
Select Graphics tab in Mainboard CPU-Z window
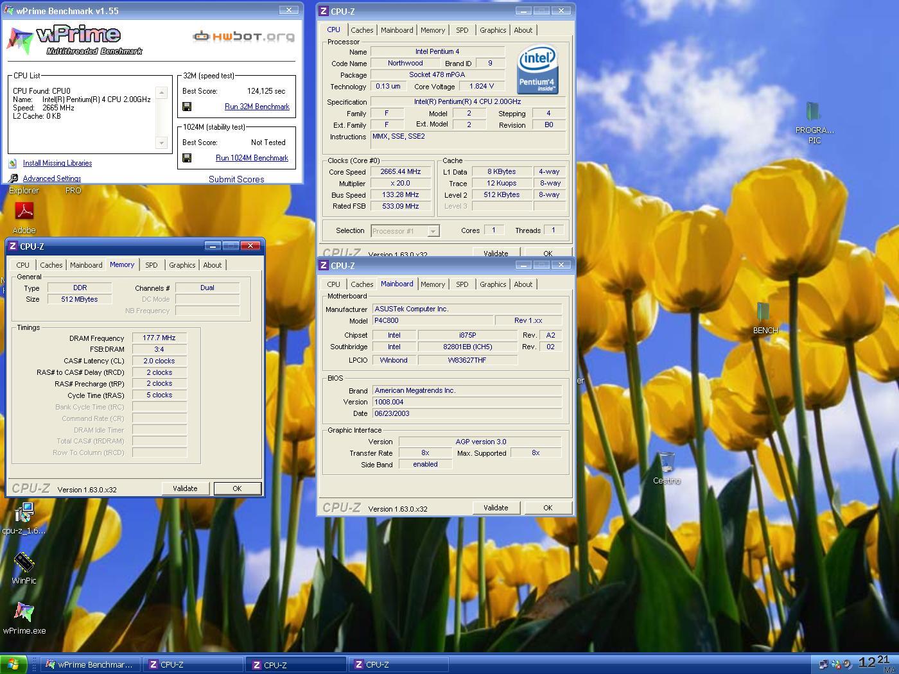[x=493, y=284]
